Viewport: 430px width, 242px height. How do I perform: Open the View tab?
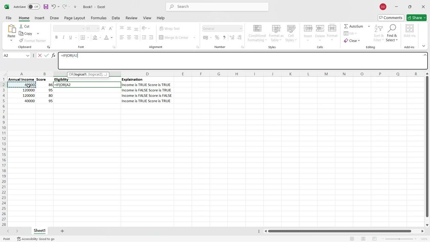(147, 18)
